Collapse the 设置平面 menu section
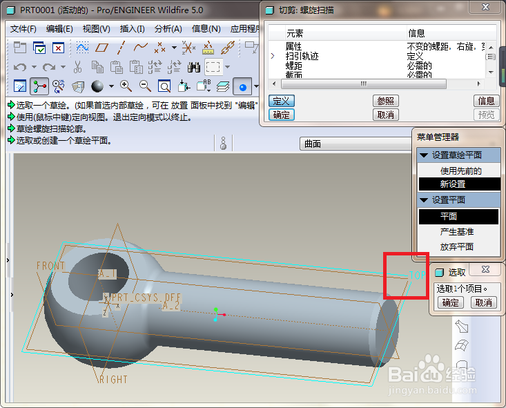Image resolution: width=506 pixels, height=408 pixels. (x=424, y=200)
